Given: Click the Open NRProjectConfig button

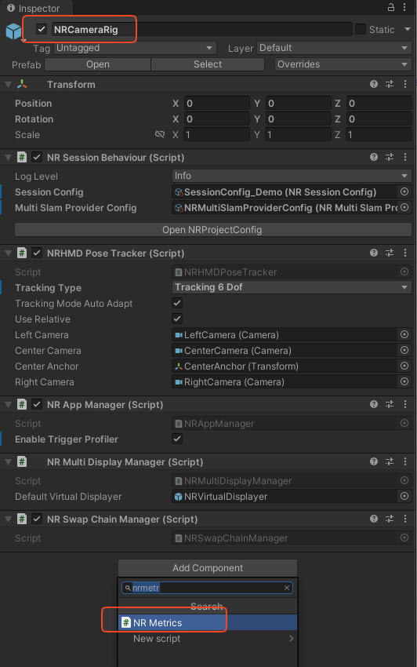Looking at the screenshot, I should [x=213, y=230].
